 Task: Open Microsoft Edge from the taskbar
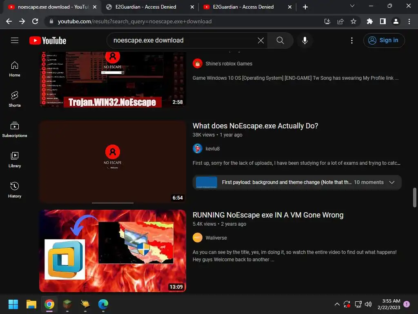click(103, 304)
